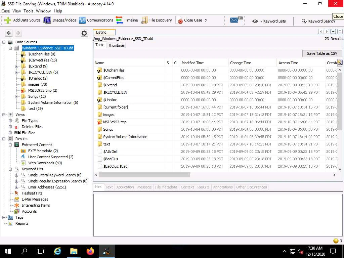This screenshot has height=258, width=344.
Task: Sort table by Name column header
Action: coord(129,63)
